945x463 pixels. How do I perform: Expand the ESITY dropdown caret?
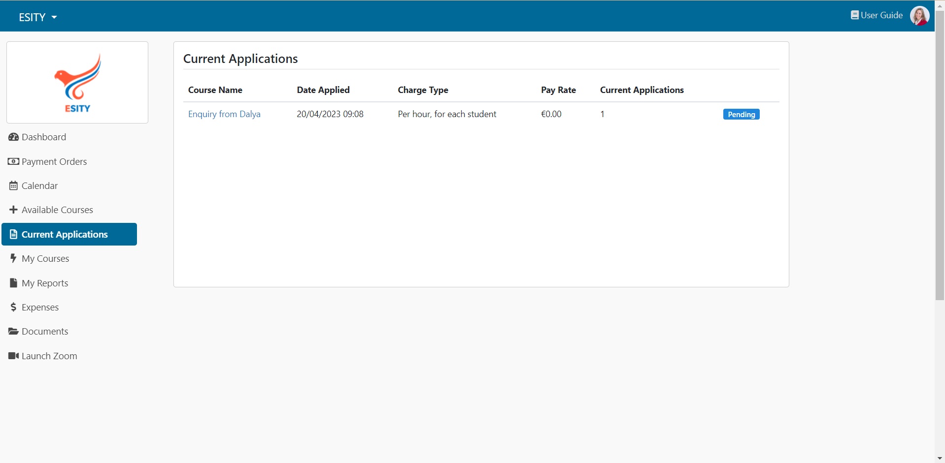click(x=54, y=17)
